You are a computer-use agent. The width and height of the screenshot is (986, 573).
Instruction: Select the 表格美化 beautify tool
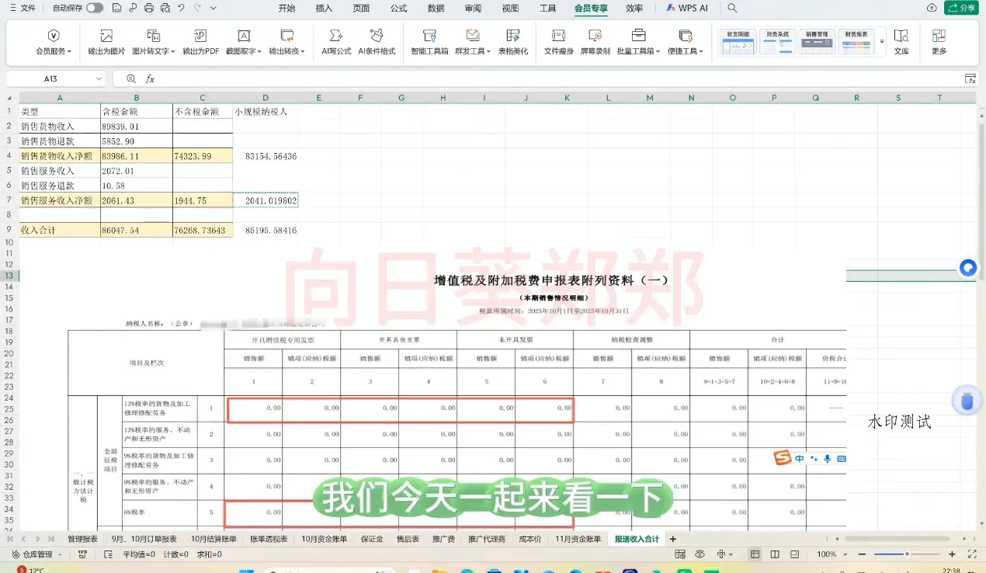(x=513, y=43)
